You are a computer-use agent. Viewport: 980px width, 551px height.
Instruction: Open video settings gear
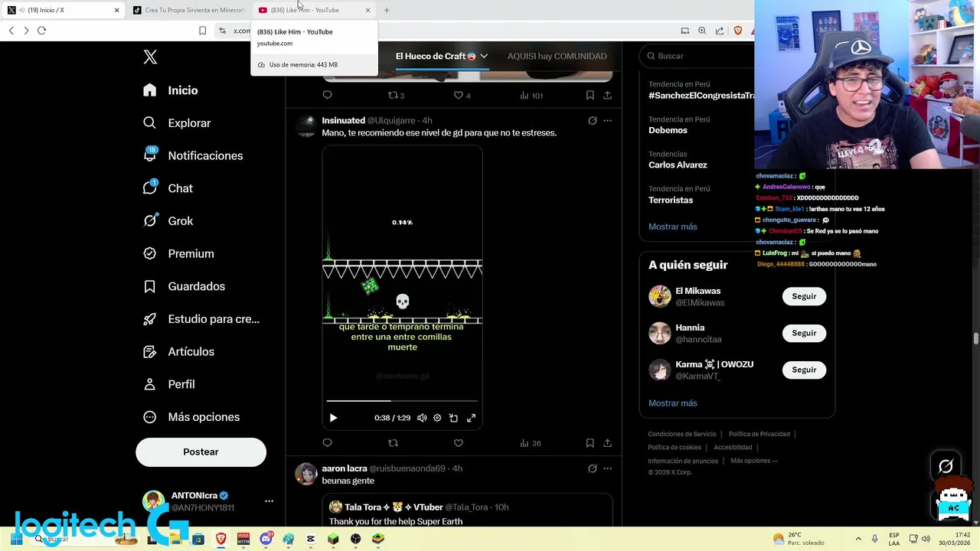pyautogui.click(x=437, y=418)
